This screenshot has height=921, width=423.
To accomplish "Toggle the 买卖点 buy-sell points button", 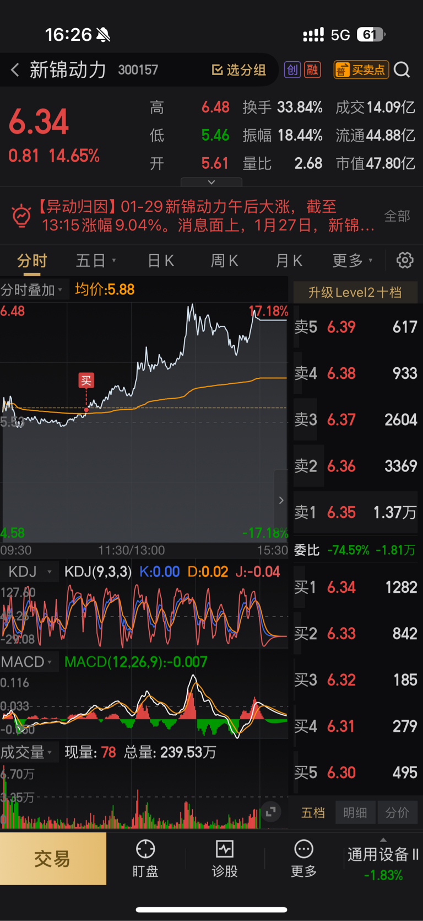I will coord(361,69).
